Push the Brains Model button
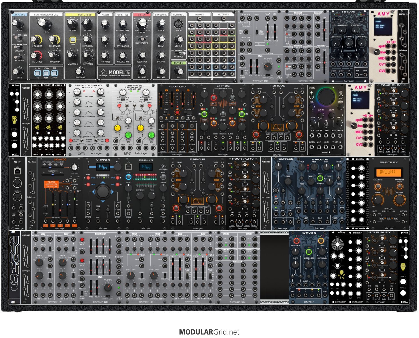The width and height of the screenshot is (419, 338). click(x=163, y=177)
